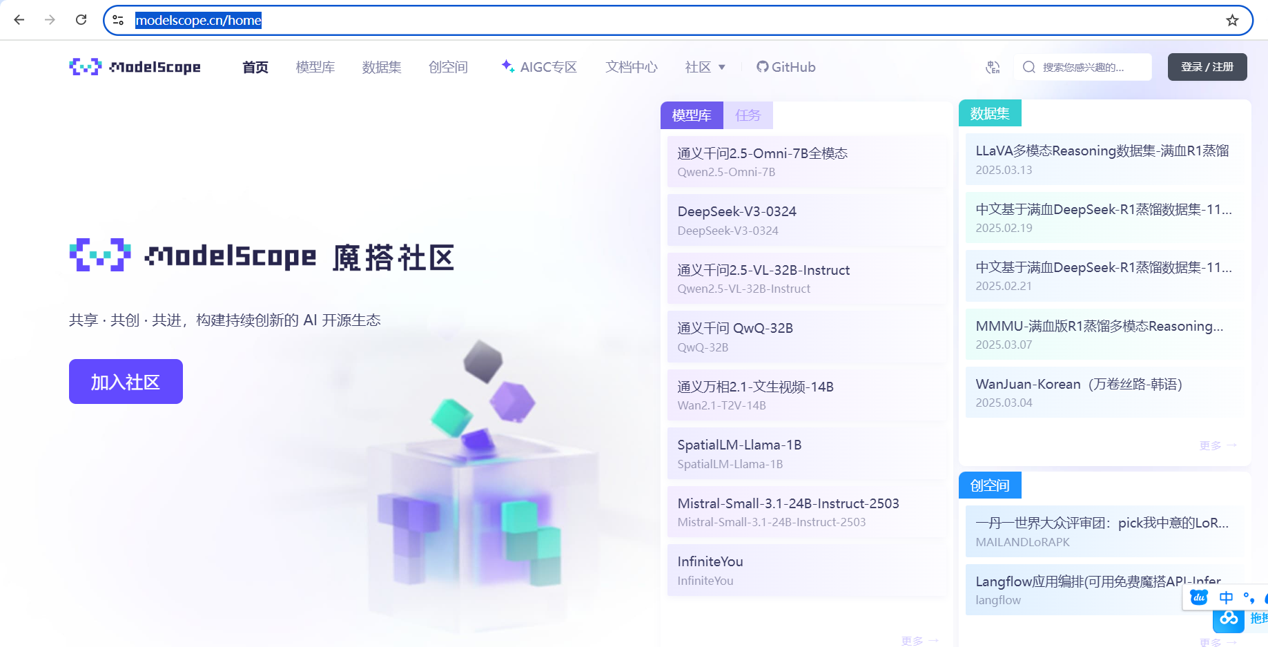The width and height of the screenshot is (1268, 647).
Task: Click the 加入社区 button
Action: coord(126,381)
